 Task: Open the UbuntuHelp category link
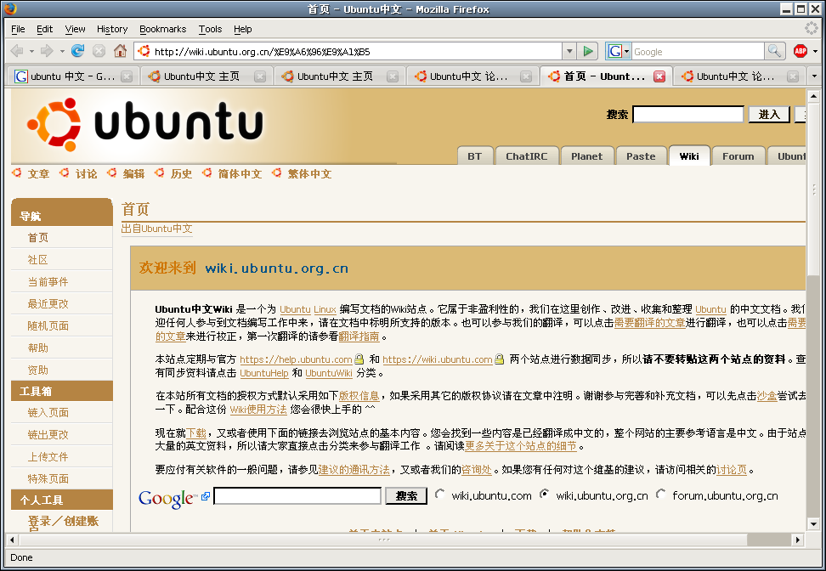264,373
